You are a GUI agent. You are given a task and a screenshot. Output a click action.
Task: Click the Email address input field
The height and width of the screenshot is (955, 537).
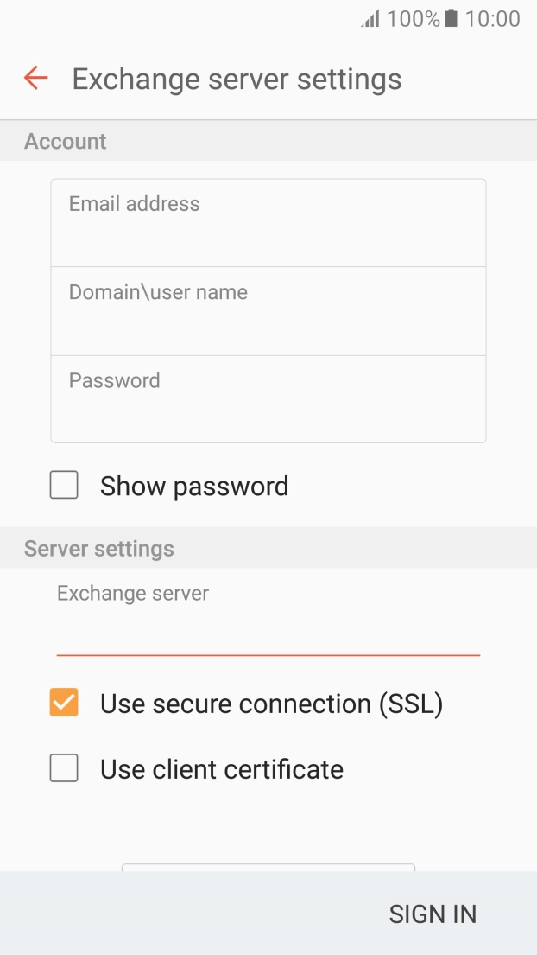pyautogui.click(x=268, y=221)
